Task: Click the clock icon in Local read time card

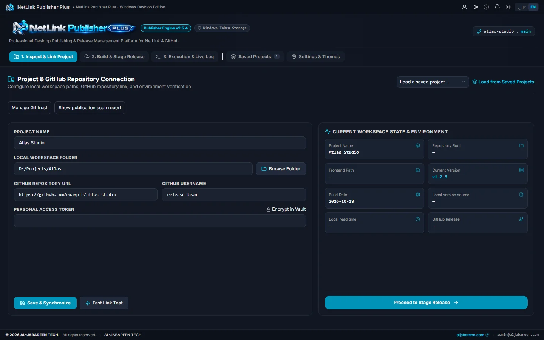Action: tap(418, 219)
